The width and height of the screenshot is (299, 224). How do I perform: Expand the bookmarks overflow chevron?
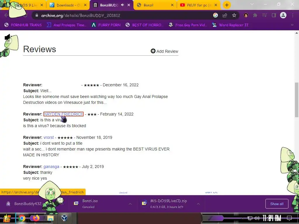292,25
